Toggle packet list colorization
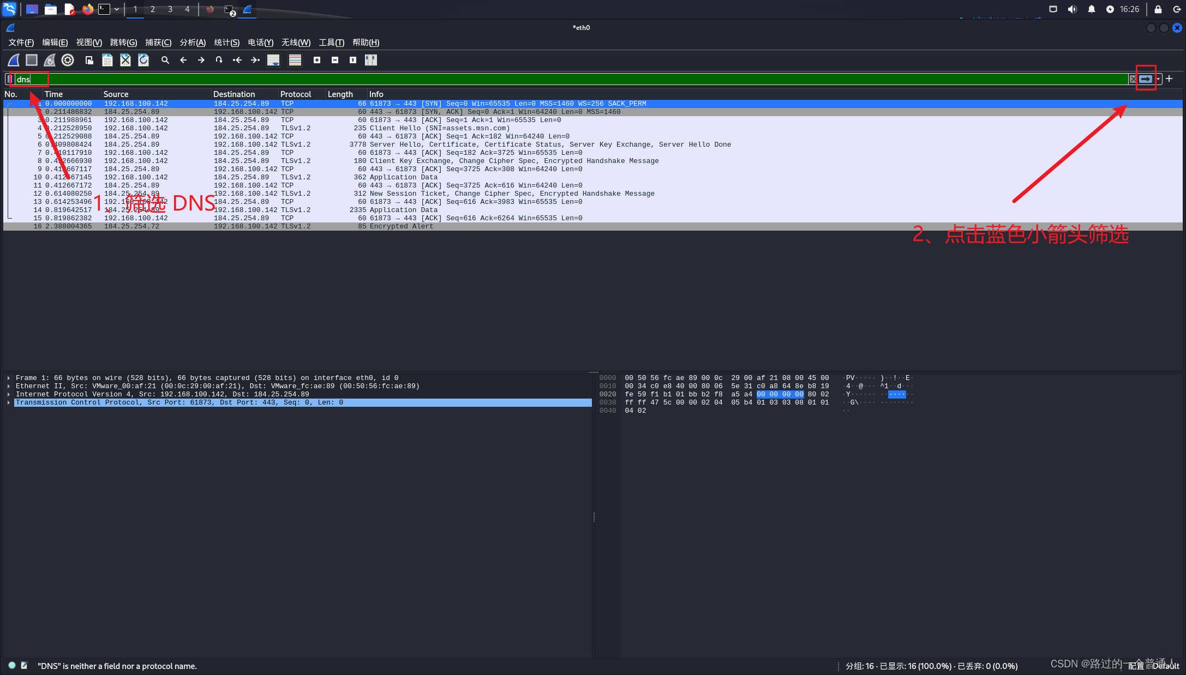 click(x=295, y=60)
